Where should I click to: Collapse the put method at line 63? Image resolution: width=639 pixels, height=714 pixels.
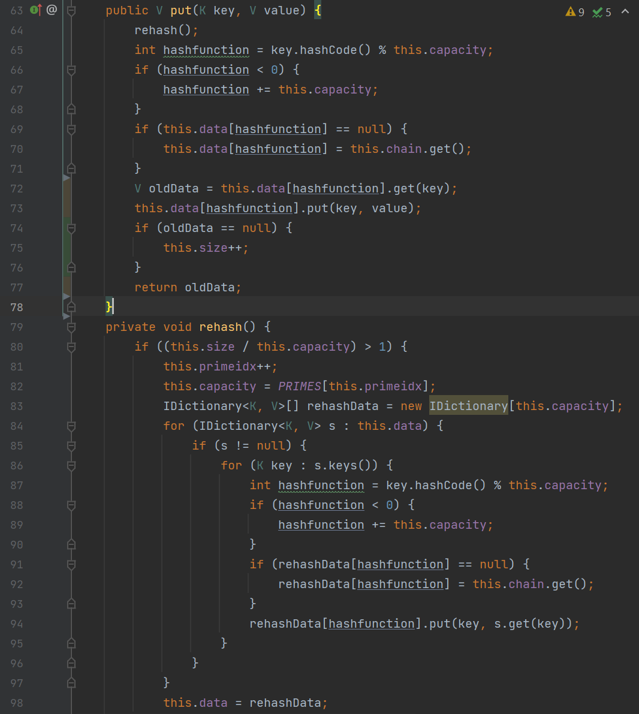click(71, 10)
